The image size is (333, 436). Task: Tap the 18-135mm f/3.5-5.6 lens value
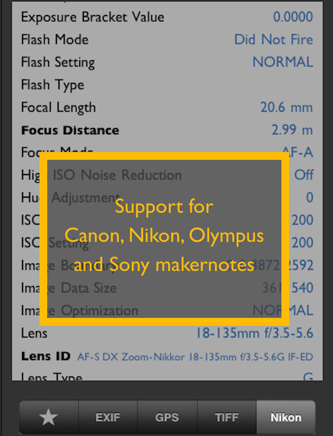pyautogui.click(x=255, y=333)
